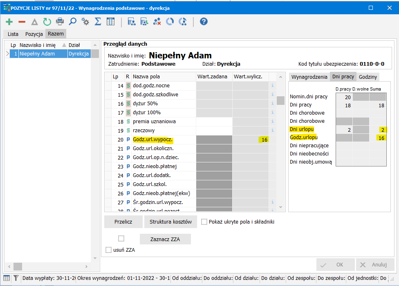The width and height of the screenshot is (399, 286).
Task: Click the green plus add icon
Action: pos(9,22)
